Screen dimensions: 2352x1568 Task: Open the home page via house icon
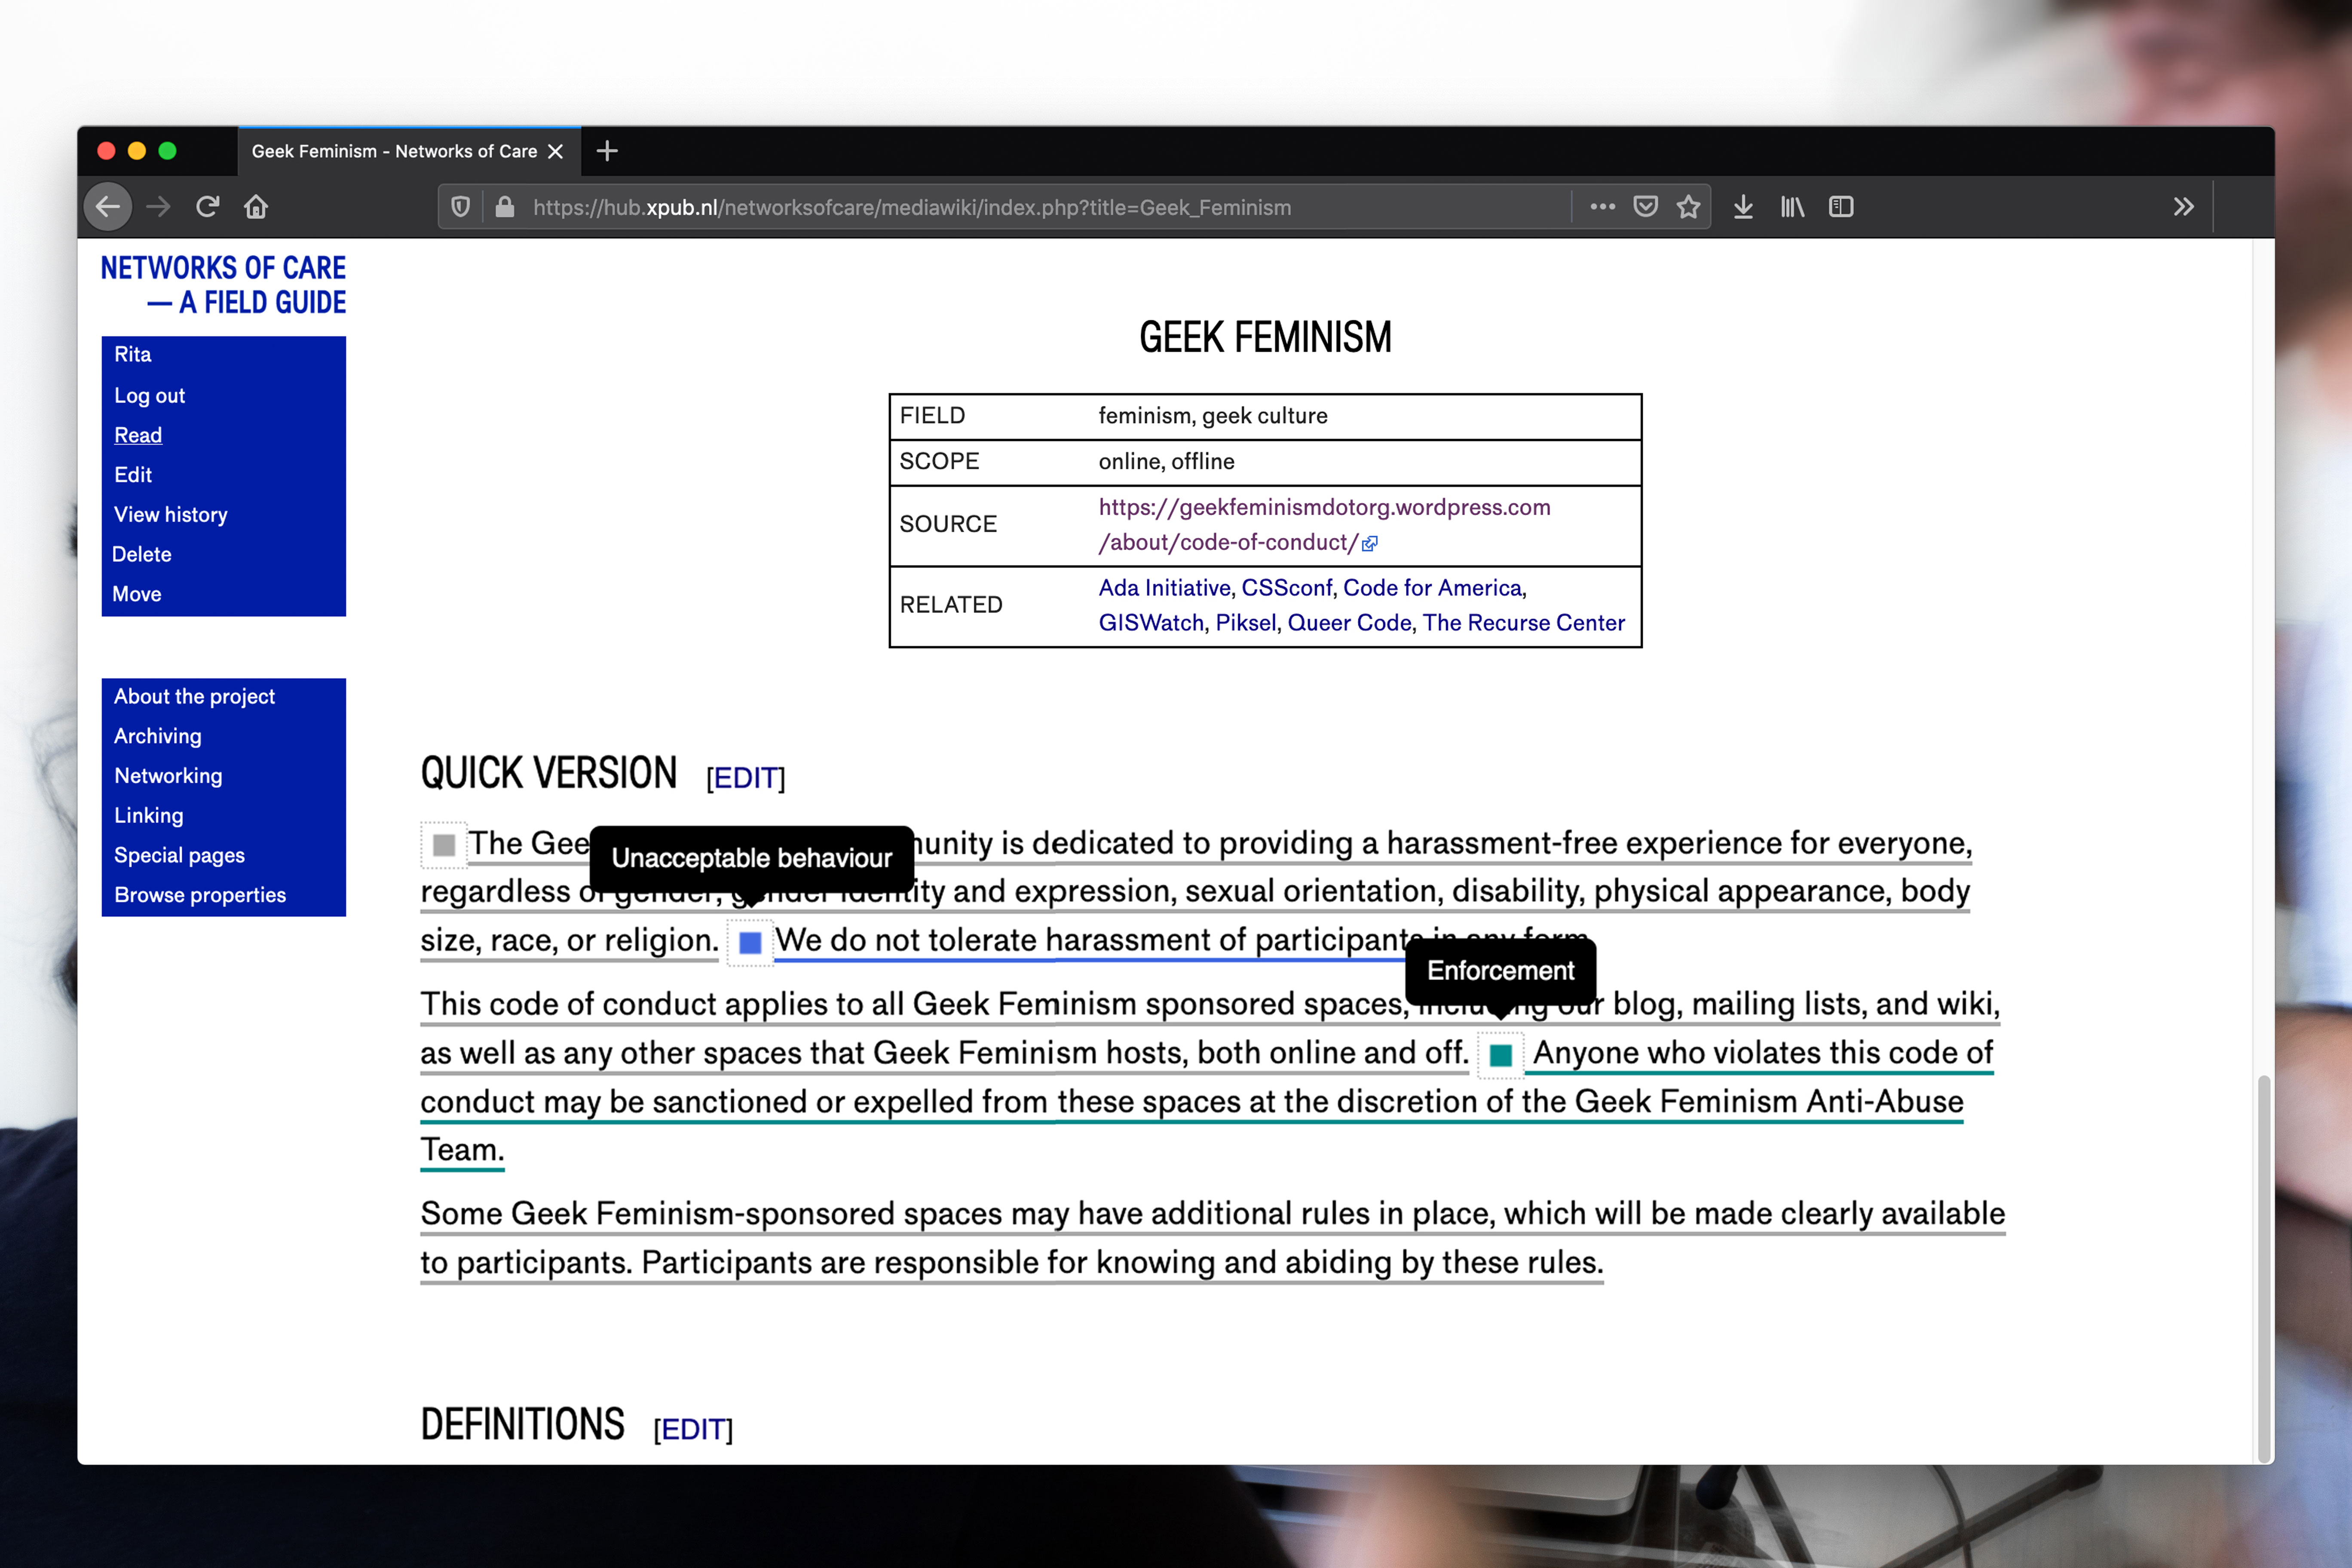tap(256, 207)
